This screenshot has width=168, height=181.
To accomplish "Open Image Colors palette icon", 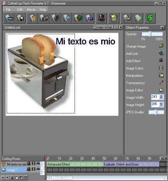I will 161,68.
